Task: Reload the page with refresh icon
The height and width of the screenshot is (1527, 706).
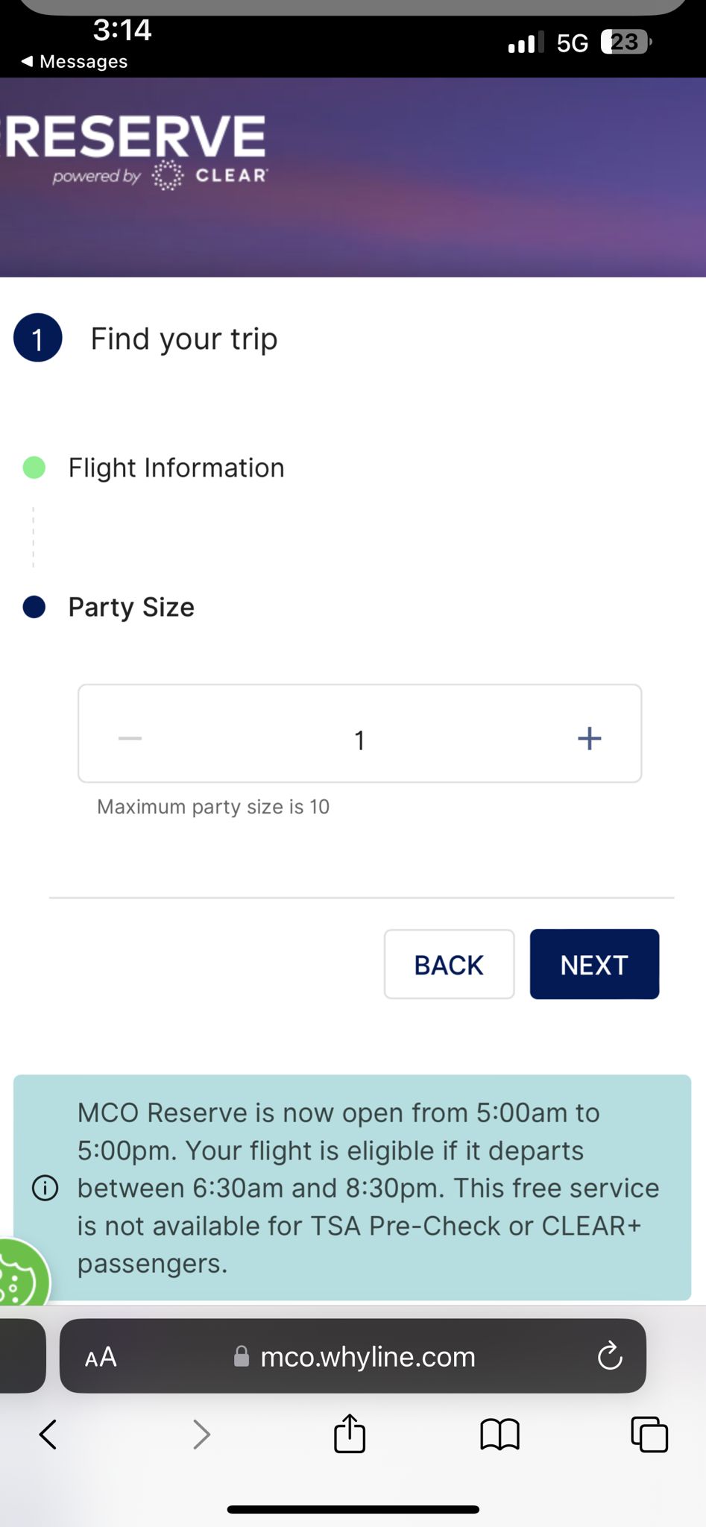Action: click(x=610, y=1356)
